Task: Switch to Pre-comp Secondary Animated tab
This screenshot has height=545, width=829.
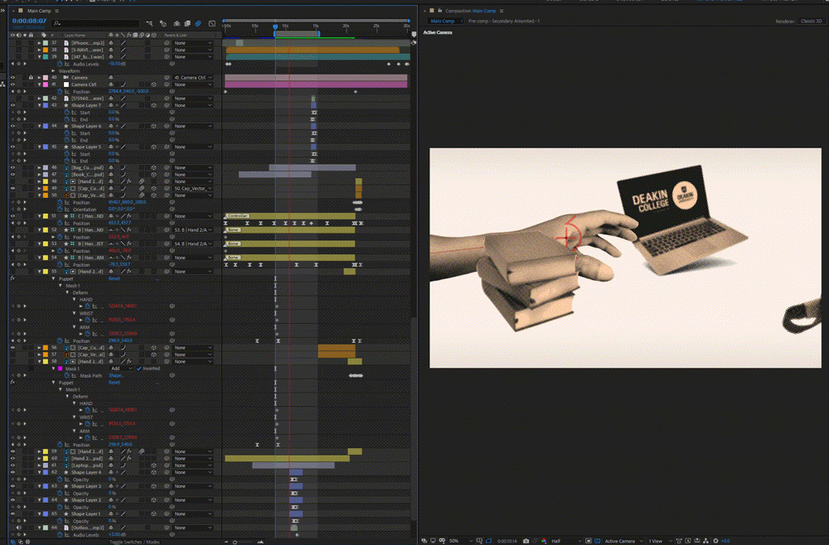Action: click(504, 22)
